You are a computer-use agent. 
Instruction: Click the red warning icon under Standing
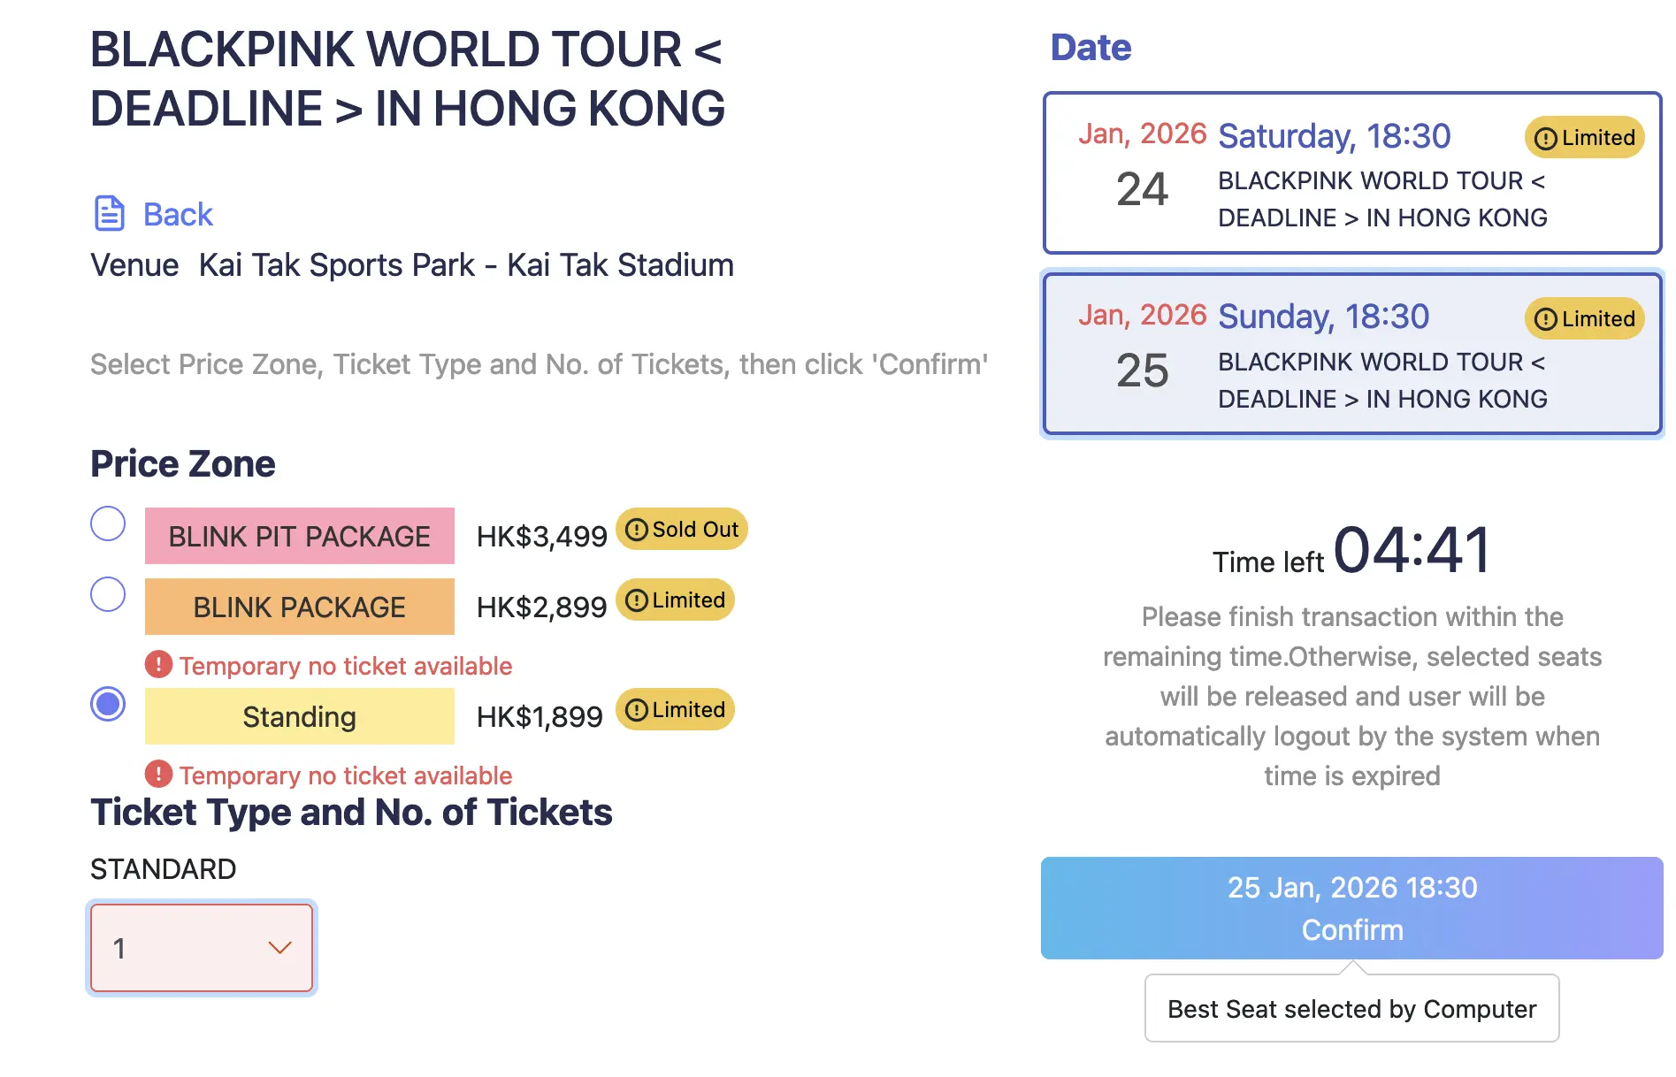point(158,774)
